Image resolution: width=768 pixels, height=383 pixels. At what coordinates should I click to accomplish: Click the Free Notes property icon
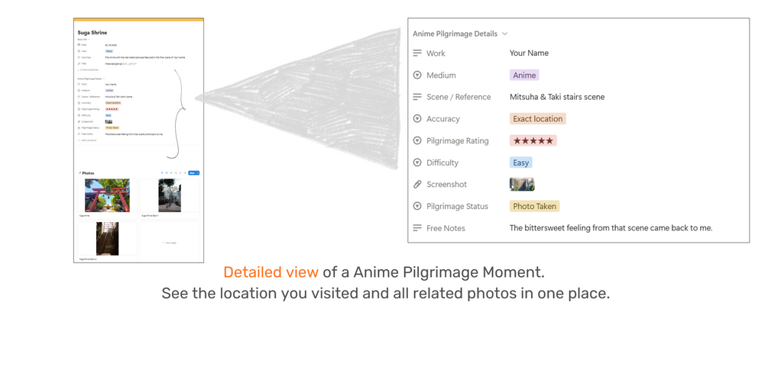pos(417,228)
